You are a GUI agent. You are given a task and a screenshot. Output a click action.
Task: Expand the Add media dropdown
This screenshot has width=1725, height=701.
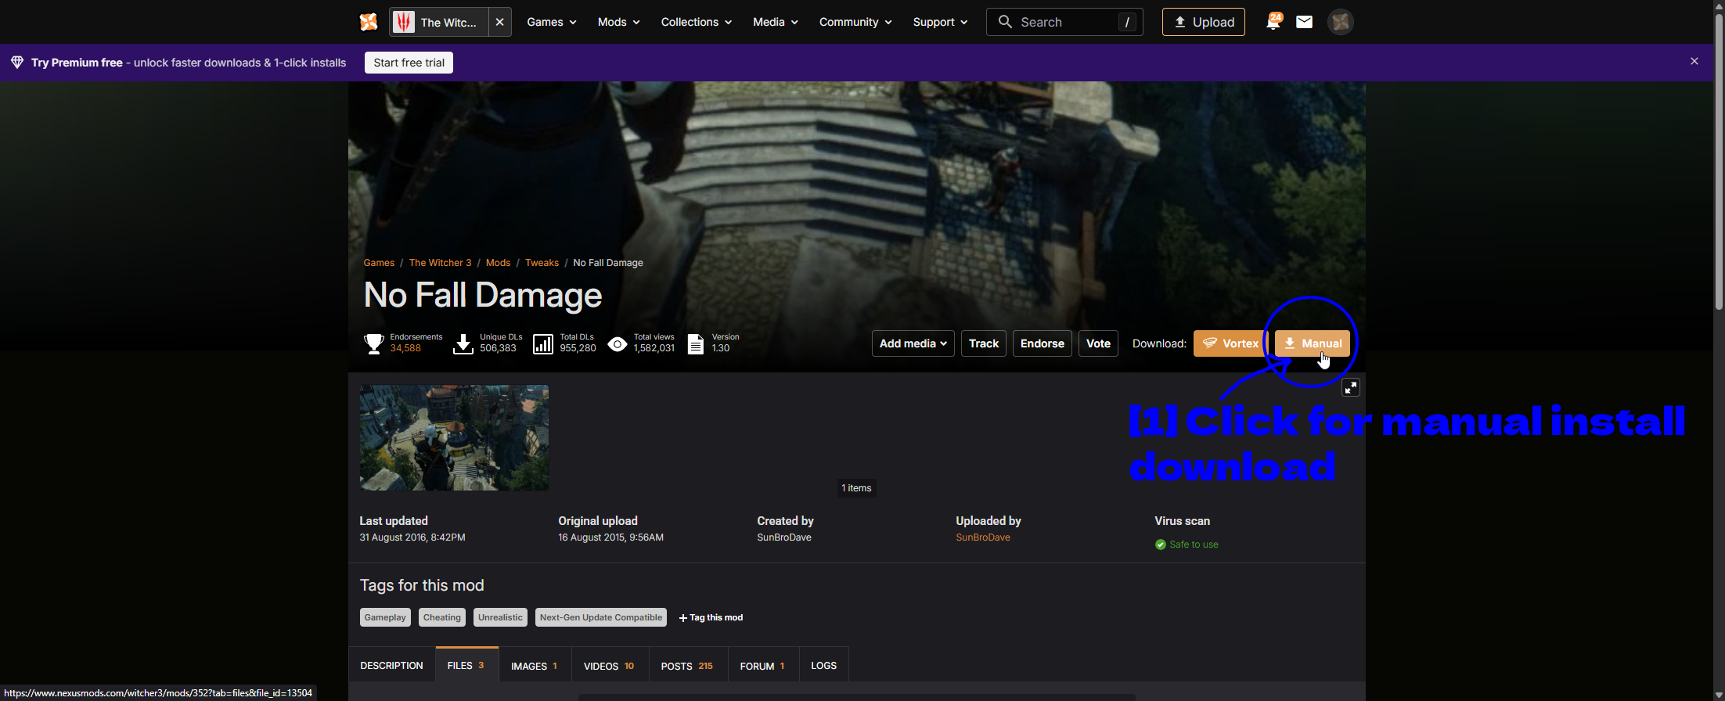click(913, 343)
